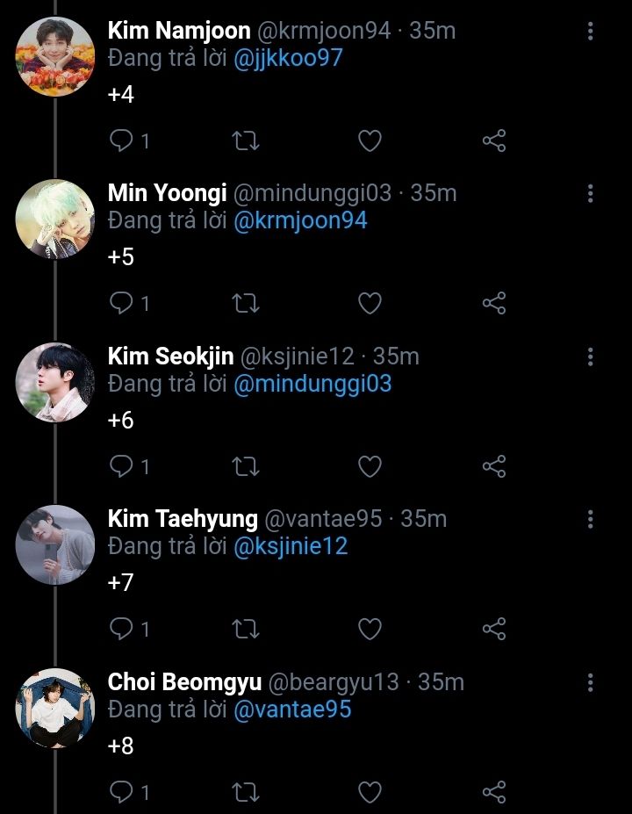Open the @jjkkoo97 mention link
632x814 pixels.
tap(288, 58)
